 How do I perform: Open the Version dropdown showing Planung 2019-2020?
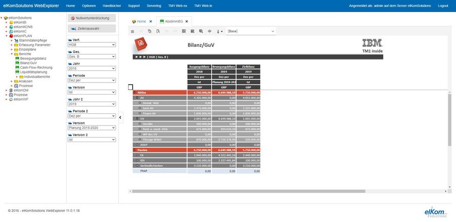tap(92, 127)
